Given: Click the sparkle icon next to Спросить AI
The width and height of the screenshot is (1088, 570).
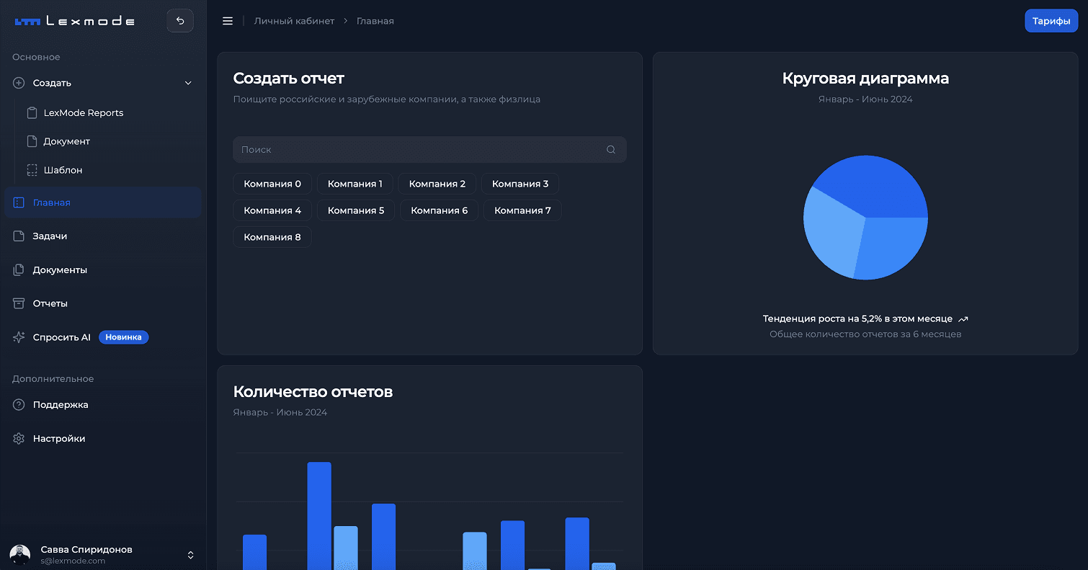Looking at the screenshot, I should (x=19, y=337).
